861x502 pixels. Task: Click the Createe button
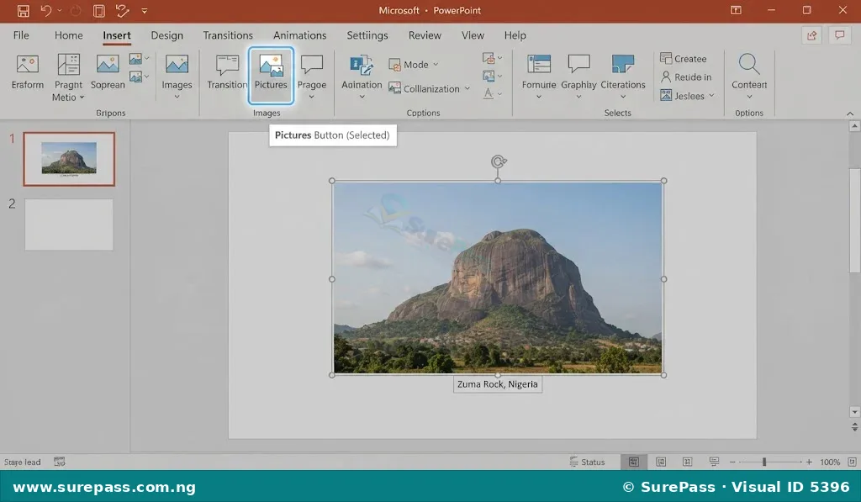click(x=684, y=58)
